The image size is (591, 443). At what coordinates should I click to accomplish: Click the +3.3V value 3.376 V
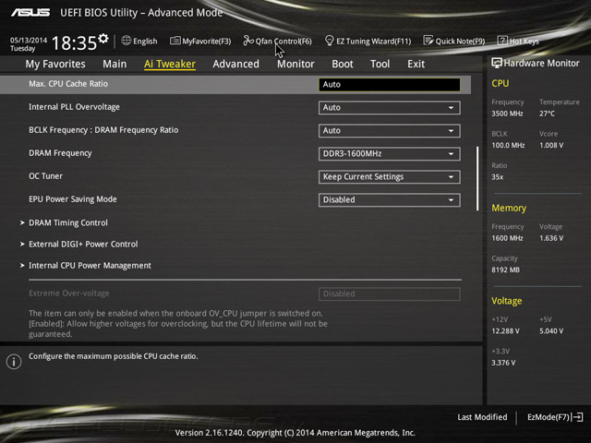click(x=503, y=363)
